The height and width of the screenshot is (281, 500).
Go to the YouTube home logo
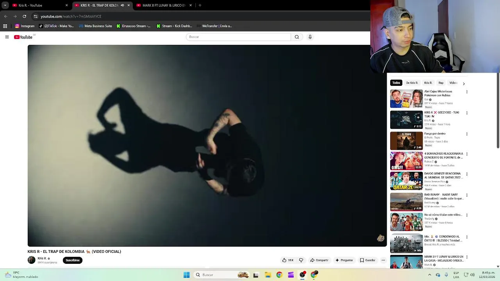pos(23,37)
